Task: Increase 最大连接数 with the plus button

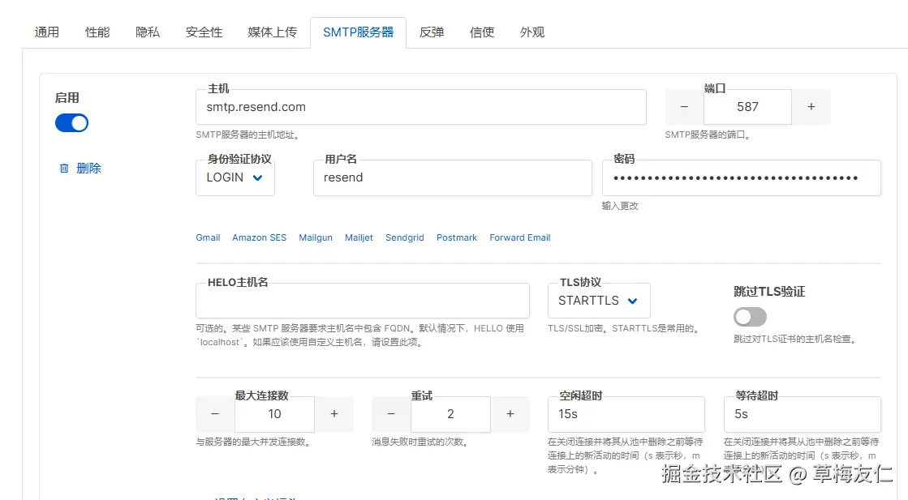Action: [334, 414]
